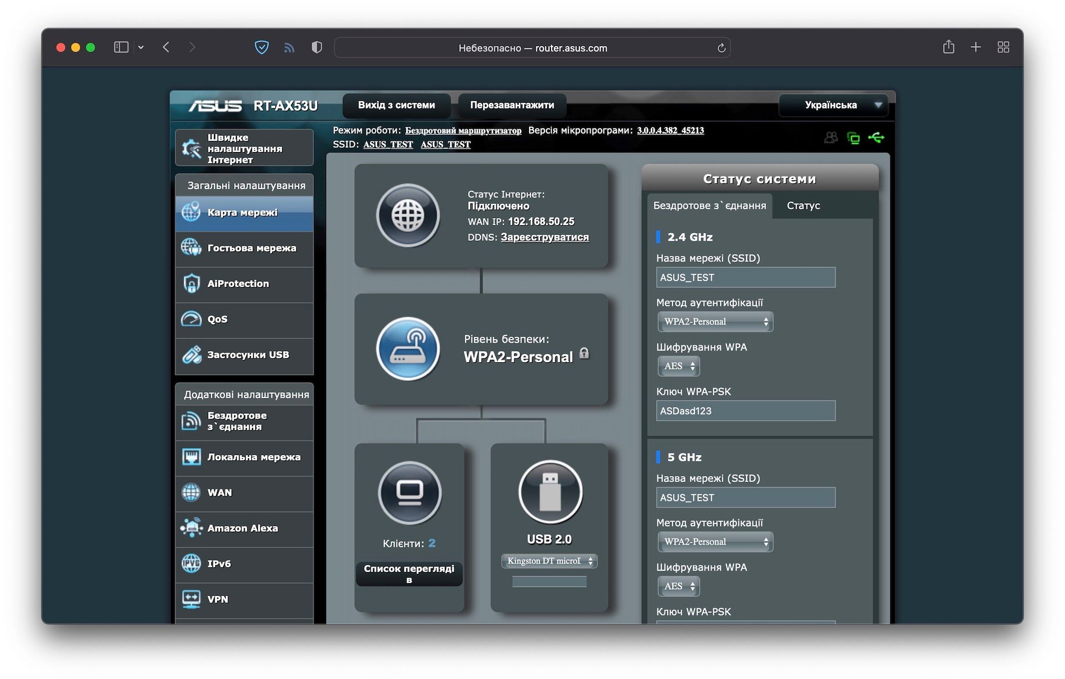
Task: Open a new tab with plus icon
Action: click(x=976, y=47)
